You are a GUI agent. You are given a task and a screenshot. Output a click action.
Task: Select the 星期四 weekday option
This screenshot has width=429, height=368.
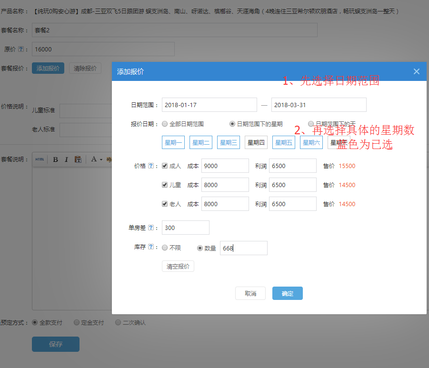click(256, 142)
